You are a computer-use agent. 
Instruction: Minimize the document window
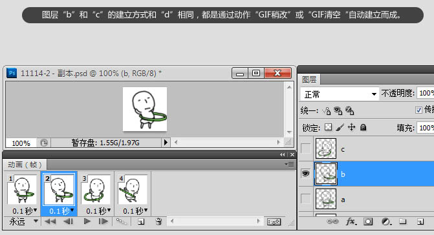[x=240, y=73]
